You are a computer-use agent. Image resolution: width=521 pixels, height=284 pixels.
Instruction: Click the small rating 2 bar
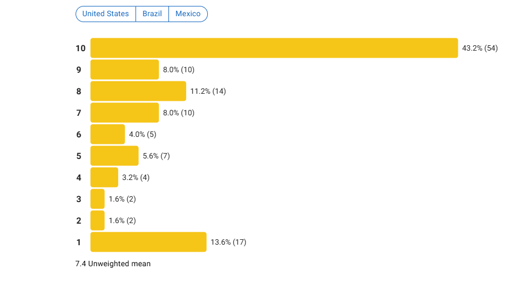tap(97, 220)
